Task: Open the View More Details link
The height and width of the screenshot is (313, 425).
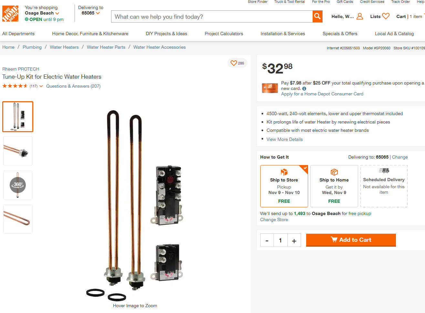Action: point(285,139)
